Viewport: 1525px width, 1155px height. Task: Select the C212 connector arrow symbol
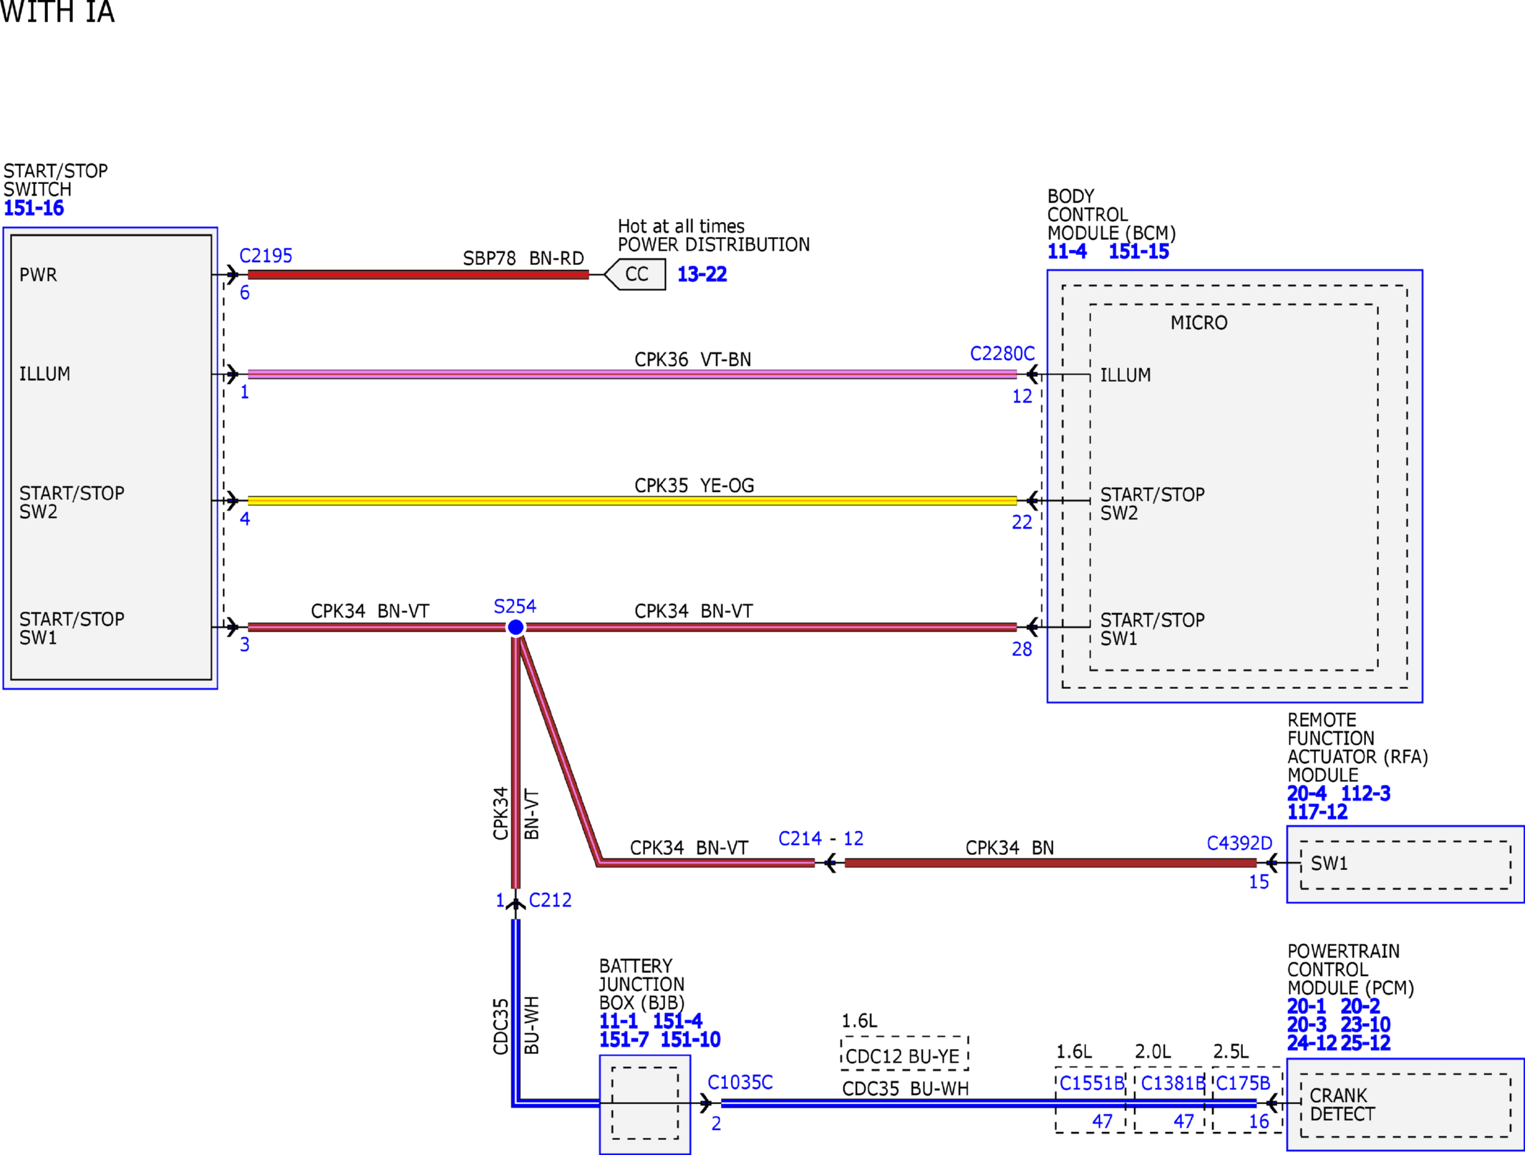(x=515, y=904)
